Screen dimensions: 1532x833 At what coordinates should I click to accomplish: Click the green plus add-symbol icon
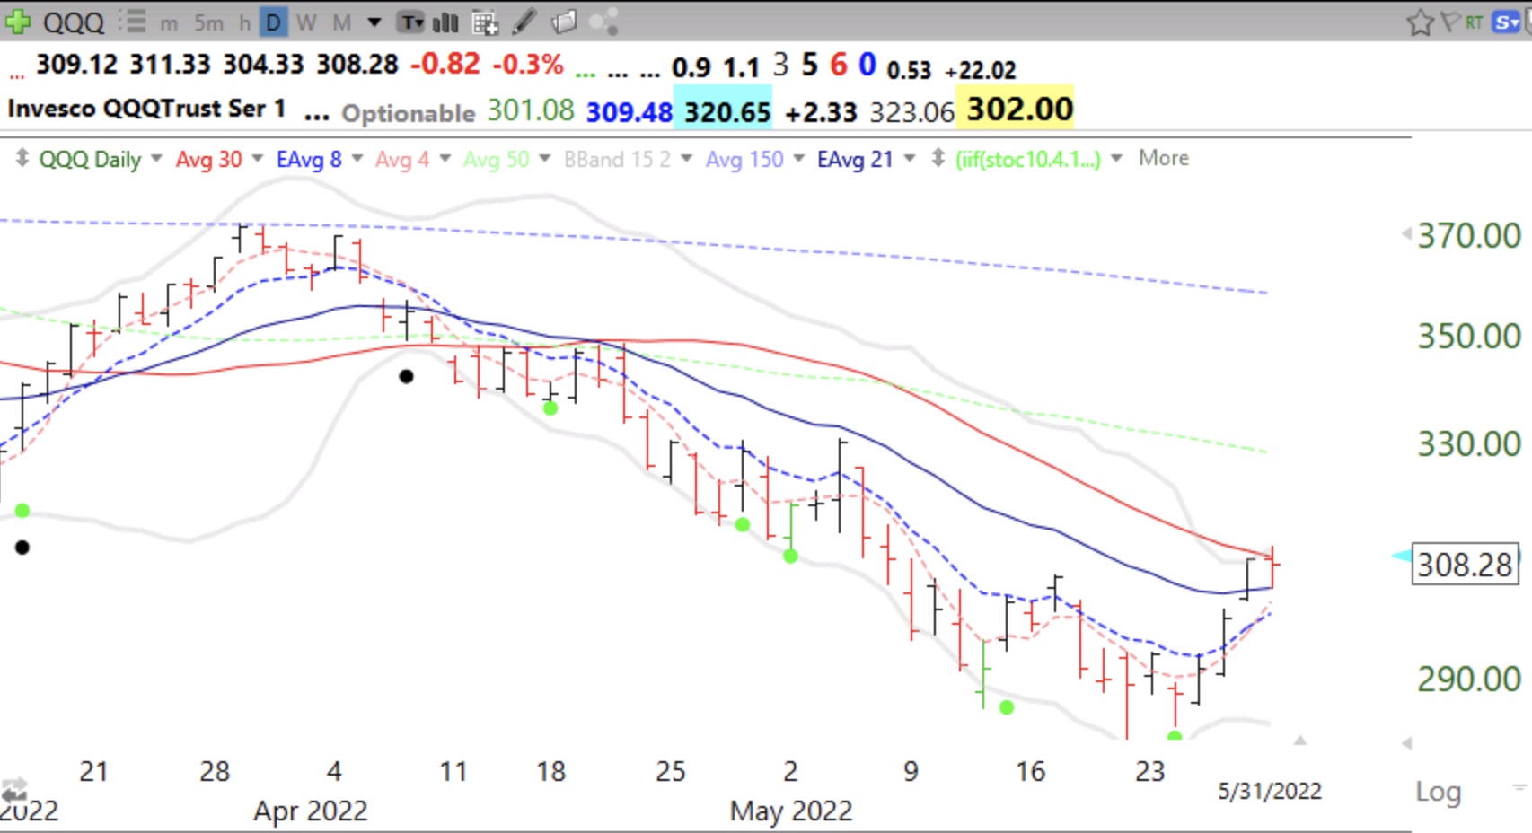click(17, 22)
